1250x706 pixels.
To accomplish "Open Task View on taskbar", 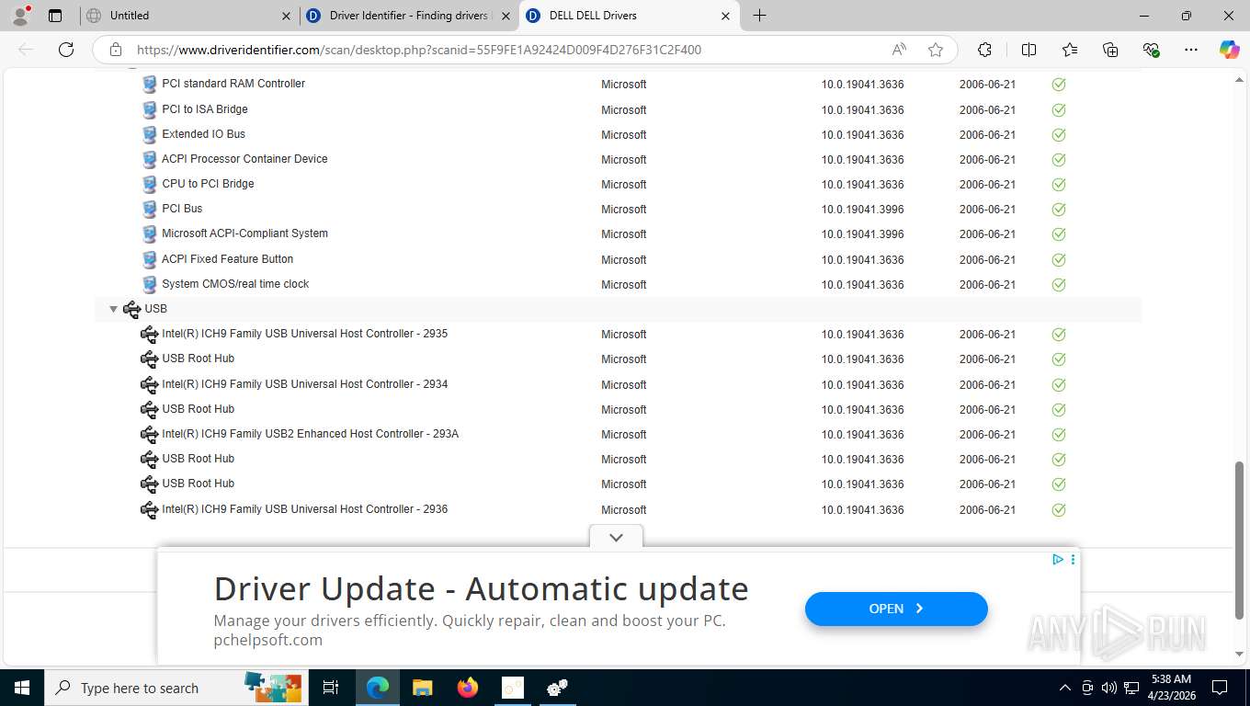I will [x=331, y=688].
